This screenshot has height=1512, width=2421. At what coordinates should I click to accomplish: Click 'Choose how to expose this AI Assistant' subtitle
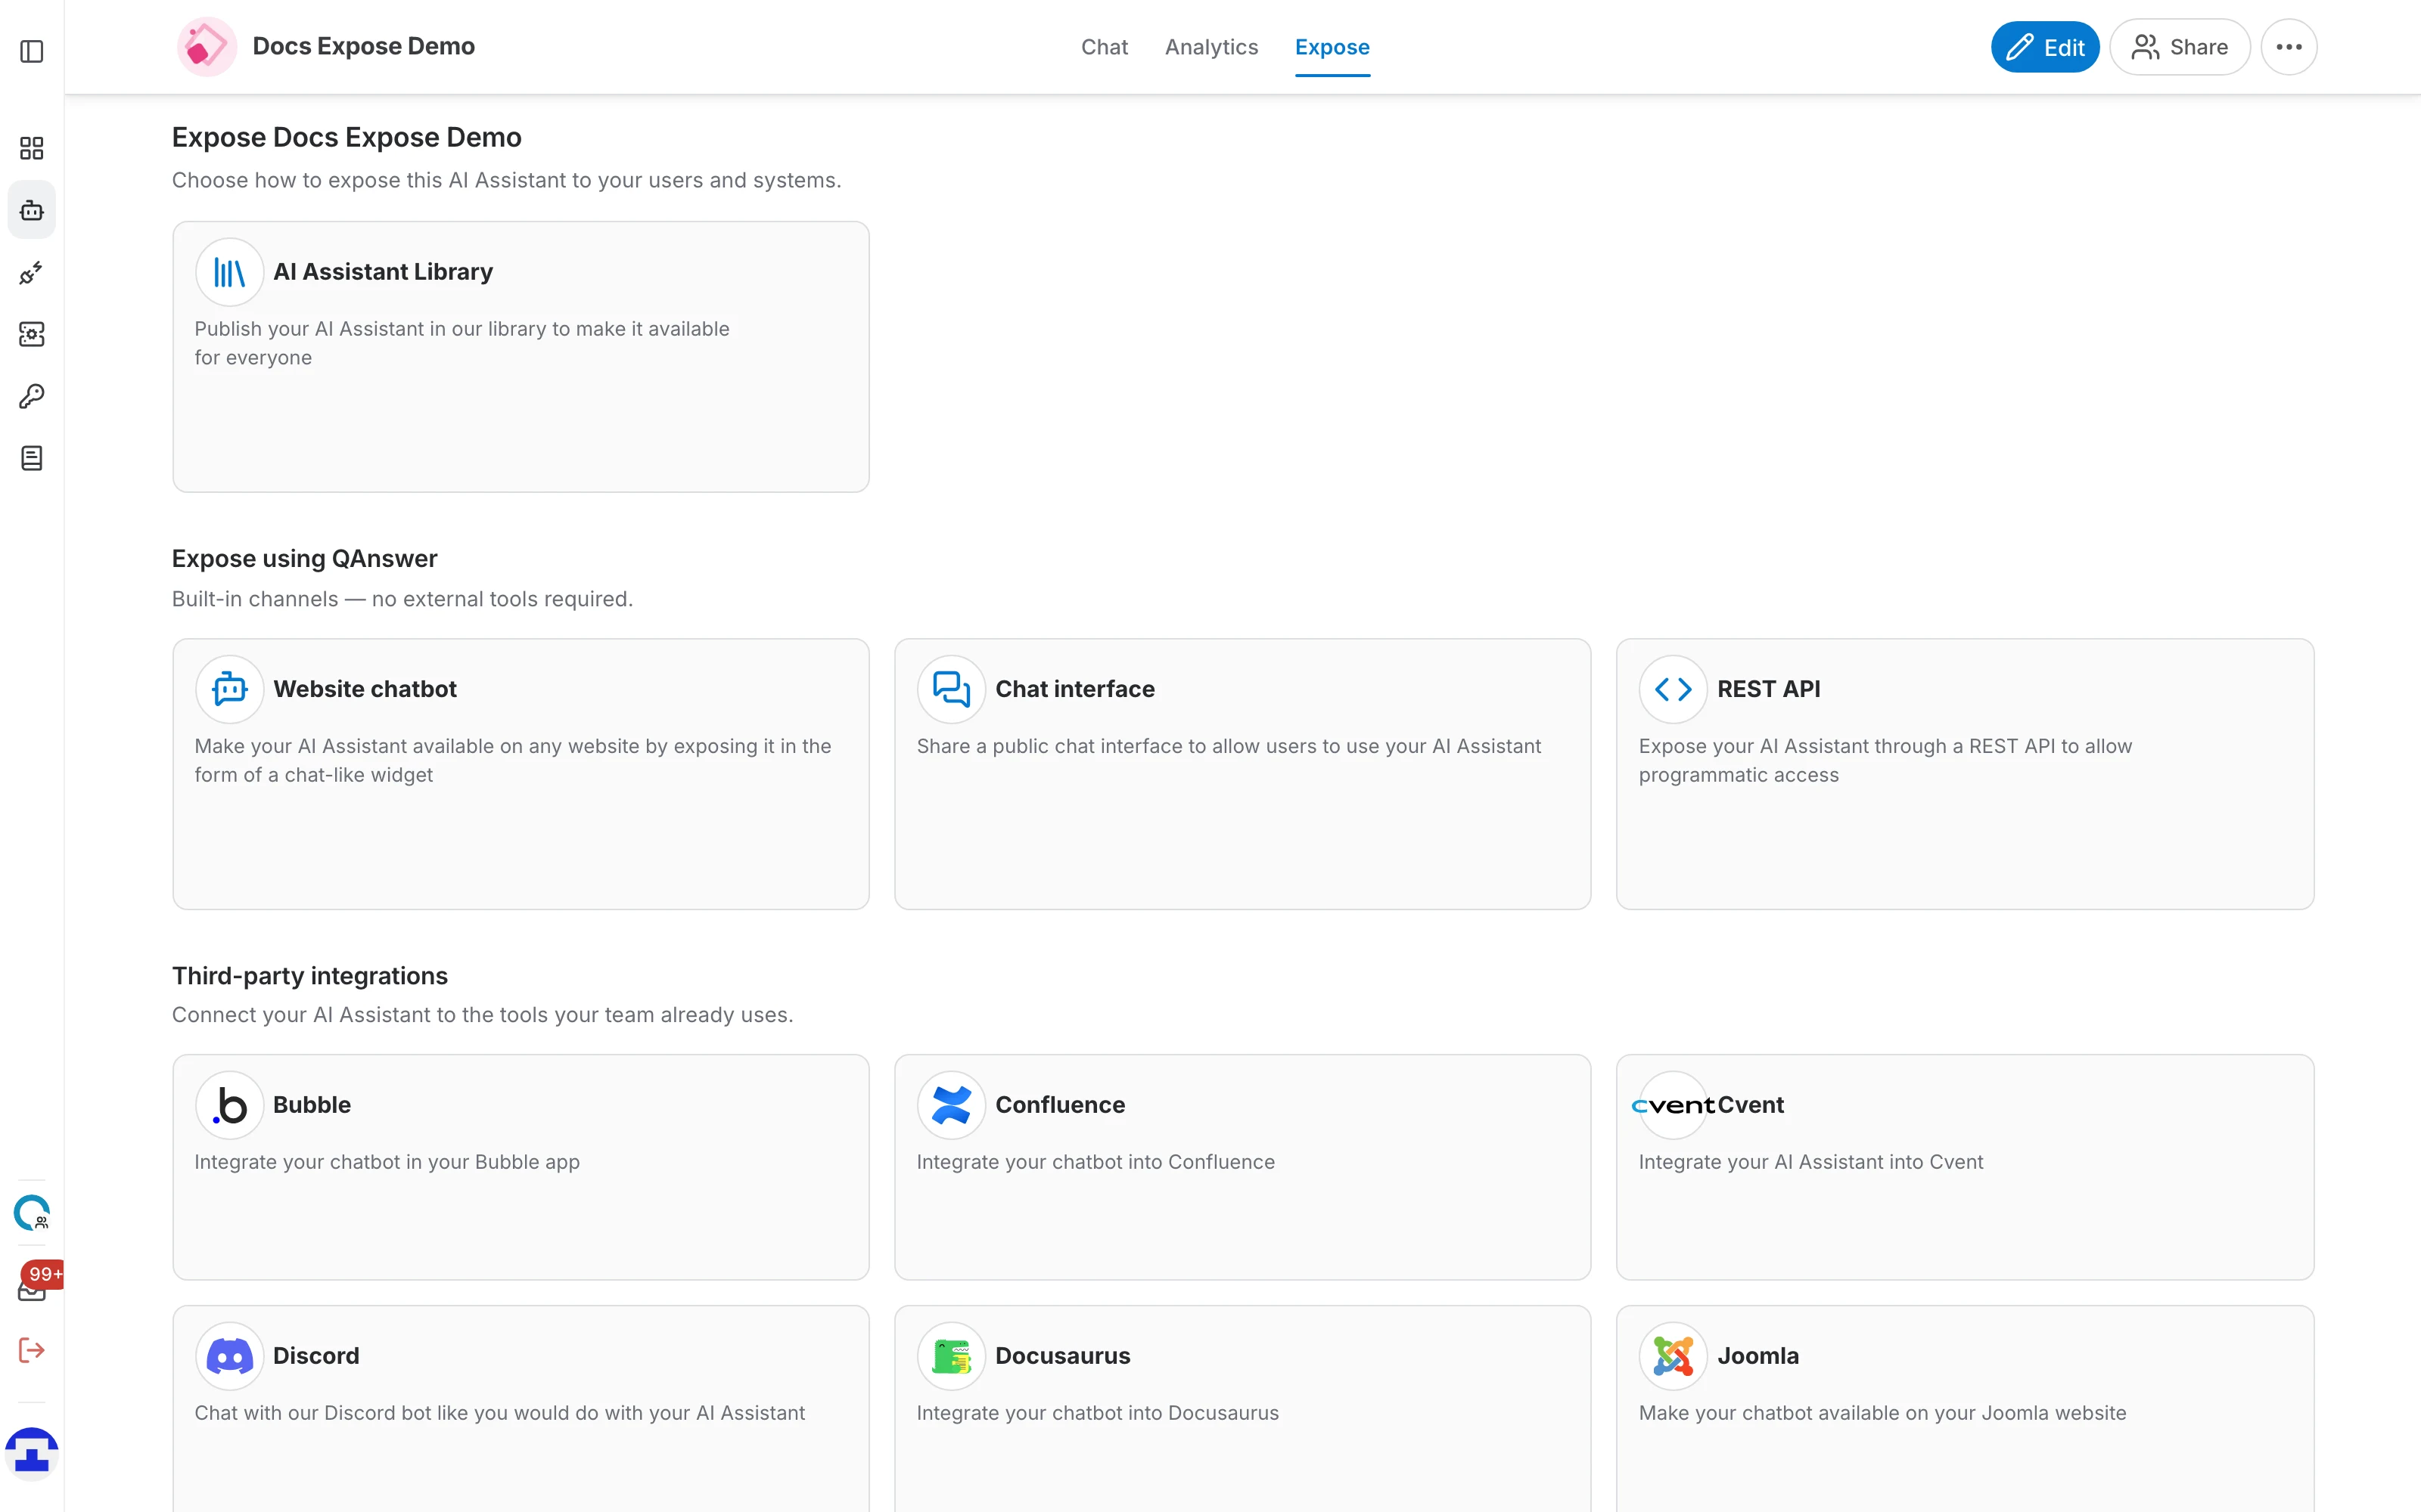point(506,180)
